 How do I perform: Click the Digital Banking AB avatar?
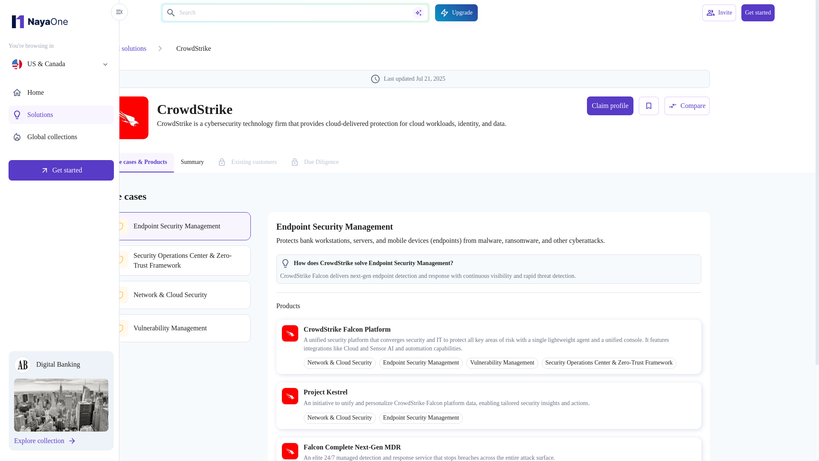coord(23,365)
